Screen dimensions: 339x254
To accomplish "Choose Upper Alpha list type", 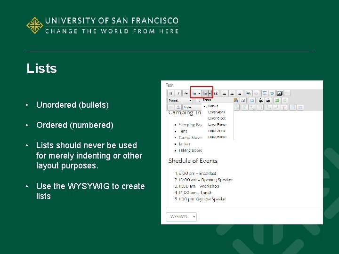I will click(x=217, y=131).
